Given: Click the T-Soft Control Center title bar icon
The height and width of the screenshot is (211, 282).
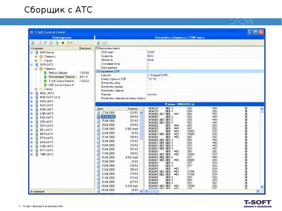Looking at the screenshot, I should click(32, 32).
